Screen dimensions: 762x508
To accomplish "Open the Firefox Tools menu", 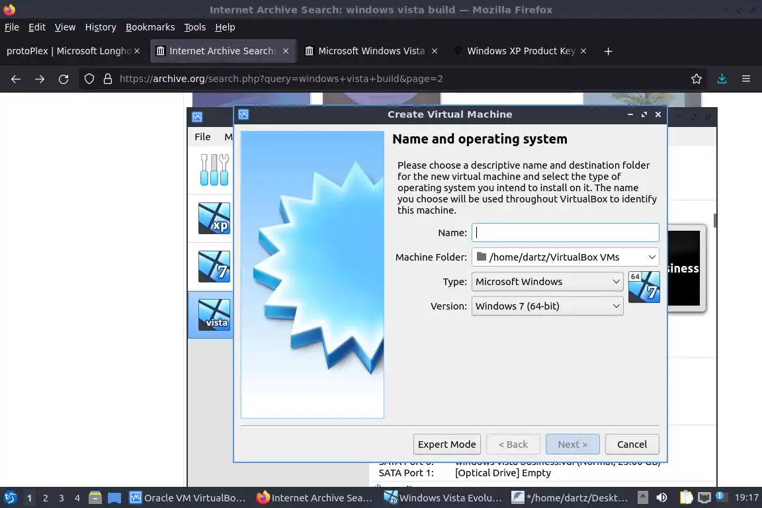I will tap(195, 27).
